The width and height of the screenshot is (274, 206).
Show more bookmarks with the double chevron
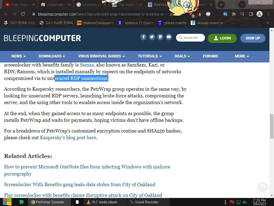(x=268, y=23)
